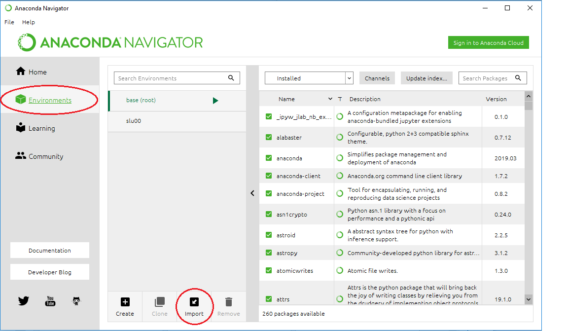The image size is (568, 331).
Task: Import an environment
Action: point(194,307)
